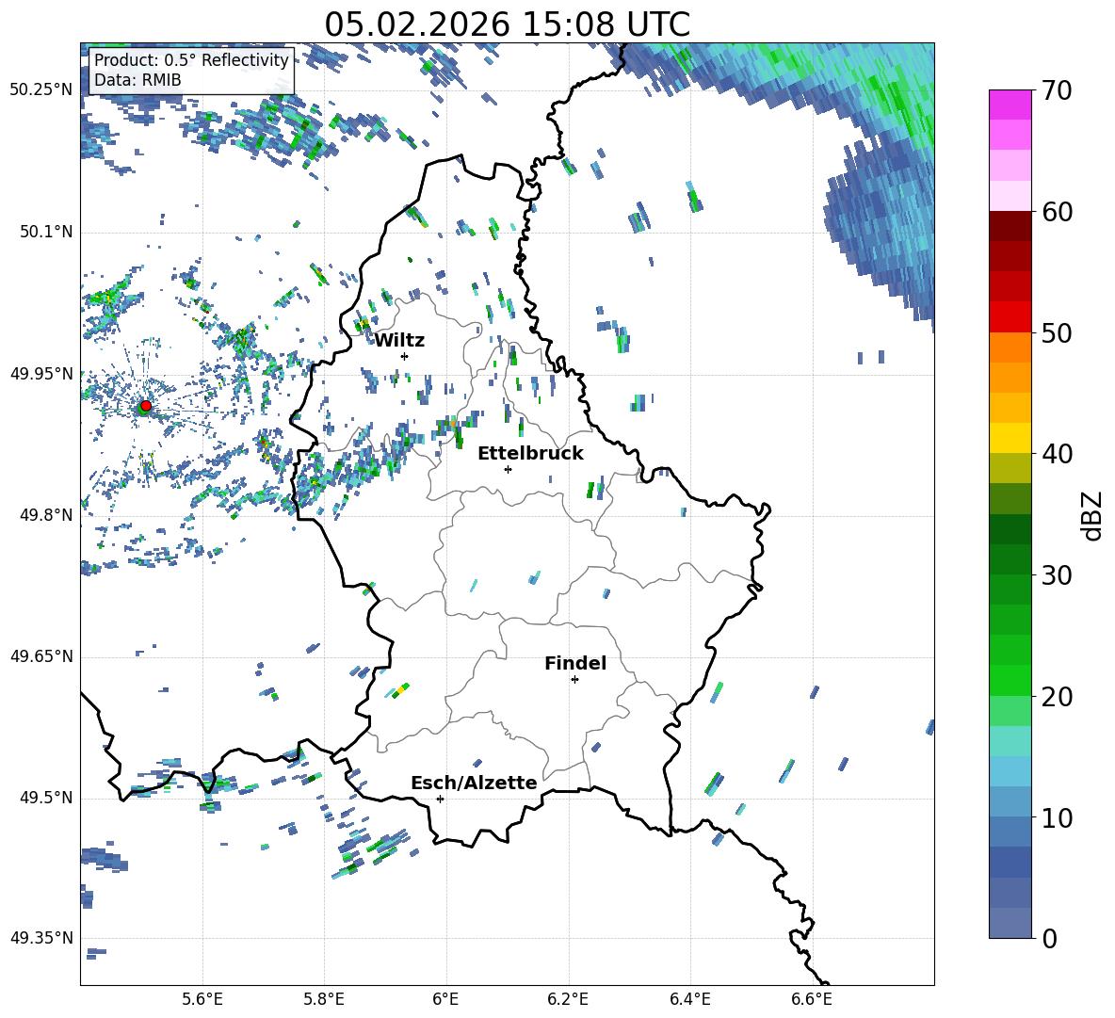Click the 49.35°N latitude label
This screenshot has width=1115, height=1018.
tap(41, 938)
